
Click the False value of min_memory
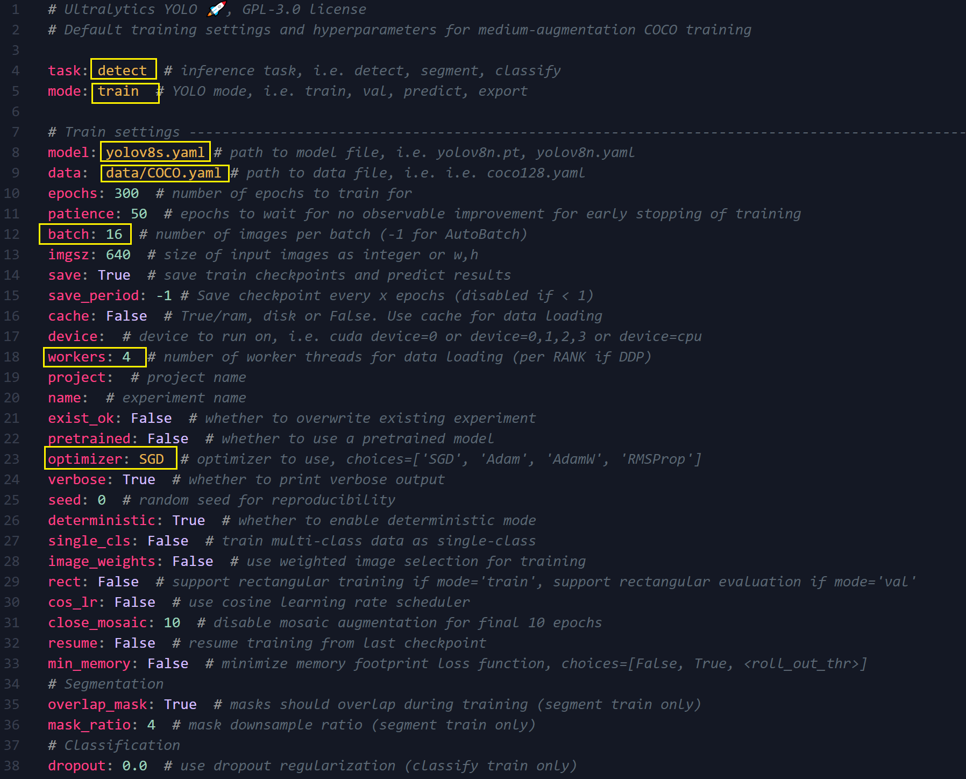coord(168,663)
